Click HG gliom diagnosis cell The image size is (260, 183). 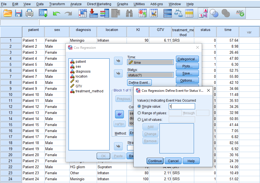(83, 167)
